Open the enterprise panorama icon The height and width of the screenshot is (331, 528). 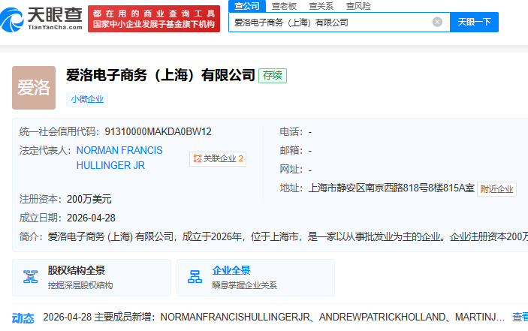[x=195, y=277]
